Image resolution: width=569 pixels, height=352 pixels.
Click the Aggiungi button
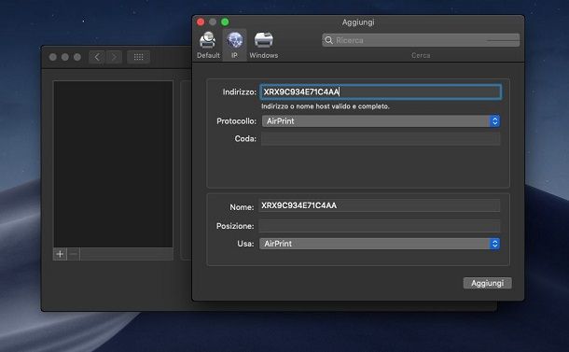click(x=487, y=283)
